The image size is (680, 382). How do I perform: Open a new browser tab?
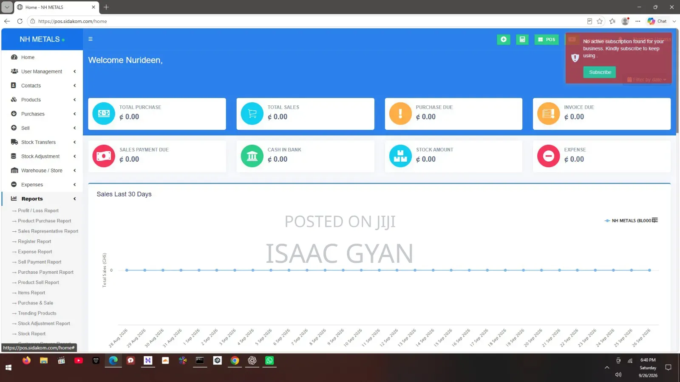coord(106,7)
